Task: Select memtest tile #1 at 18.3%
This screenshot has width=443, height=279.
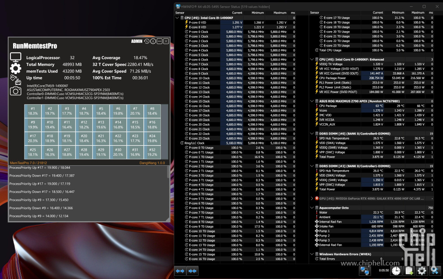Action: click(x=33, y=111)
